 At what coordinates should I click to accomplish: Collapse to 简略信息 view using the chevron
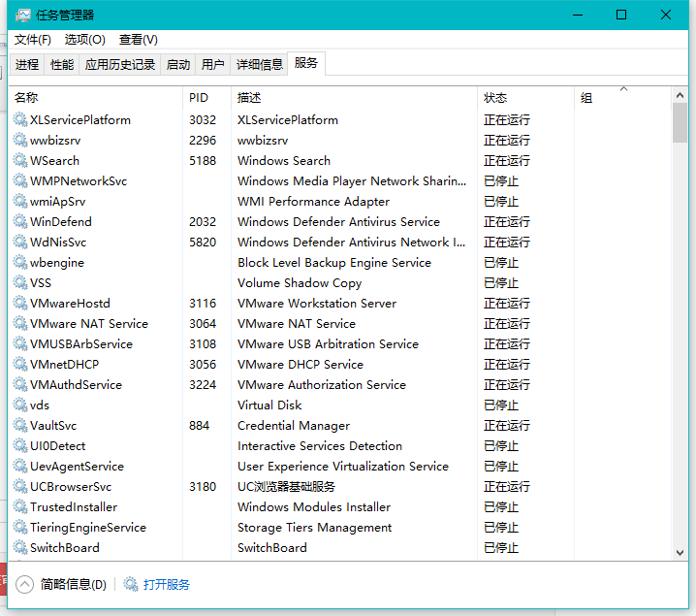(x=25, y=584)
